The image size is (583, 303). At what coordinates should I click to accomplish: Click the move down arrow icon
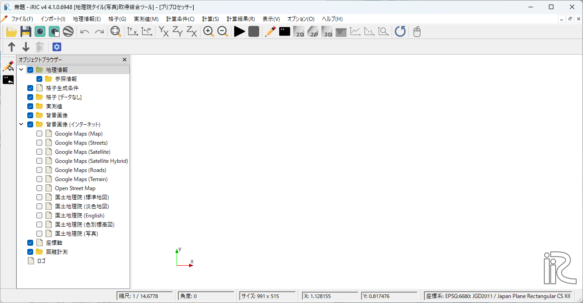[26, 47]
